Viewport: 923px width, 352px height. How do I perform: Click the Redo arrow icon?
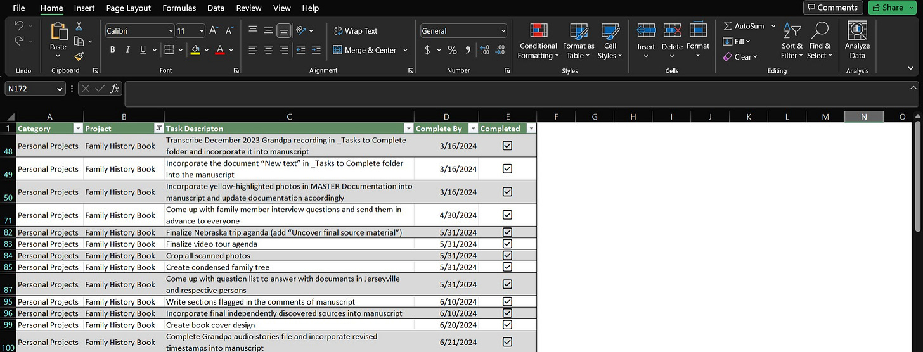point(18,41)
